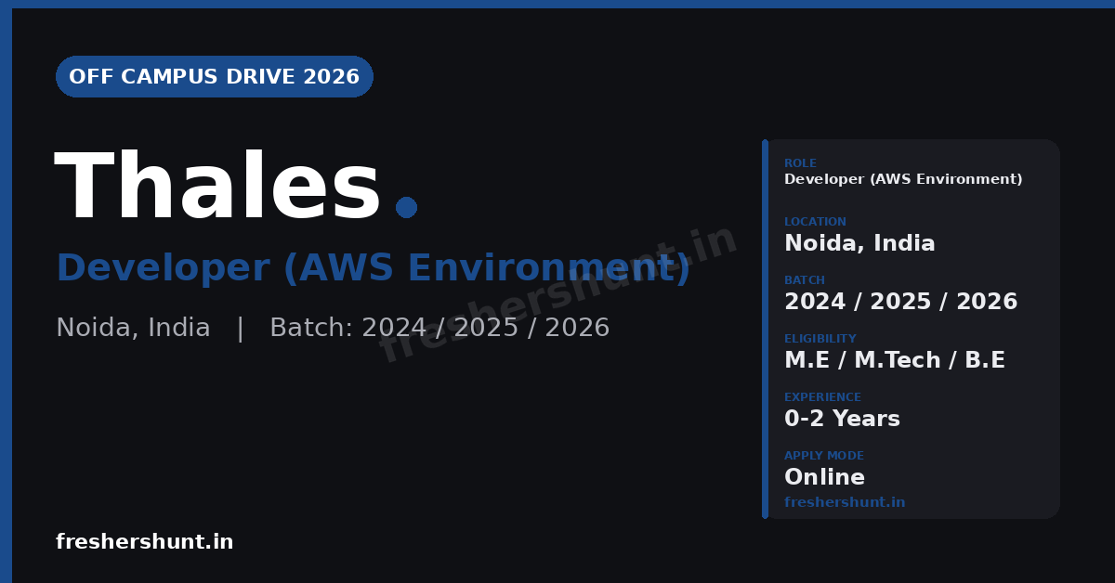The width and height of the screenshot is (1115, 583).
Task: Click 'Developer (AWS Environment)' value in info card
Action: tap(903, 179)
